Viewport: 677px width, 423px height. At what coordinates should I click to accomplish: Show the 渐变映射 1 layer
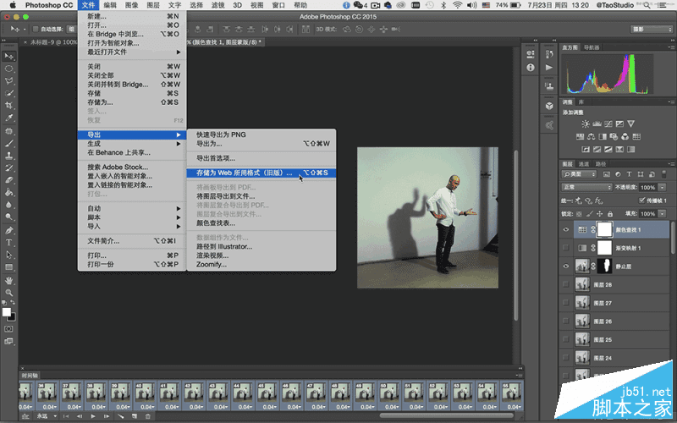pyautogui.click(x=566, y=247)
